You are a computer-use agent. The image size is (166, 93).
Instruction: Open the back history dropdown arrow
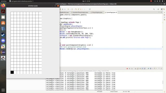[82, 9]
